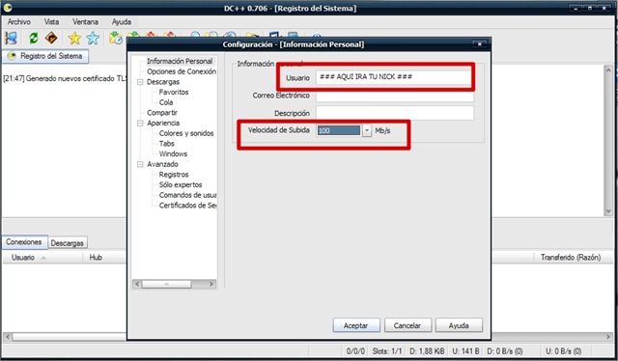Select Información Personal in settings tree
618x361 pixels.
tap(180, 61)
